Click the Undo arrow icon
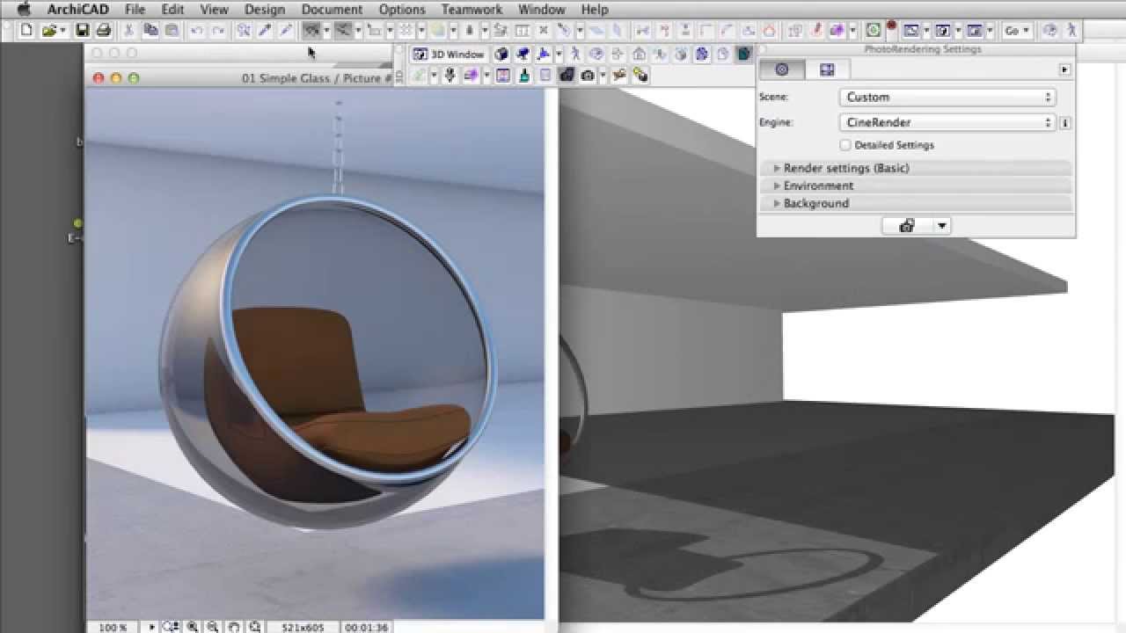The image size is (1126, 633). pyautogui.click(x=196, y=30)
